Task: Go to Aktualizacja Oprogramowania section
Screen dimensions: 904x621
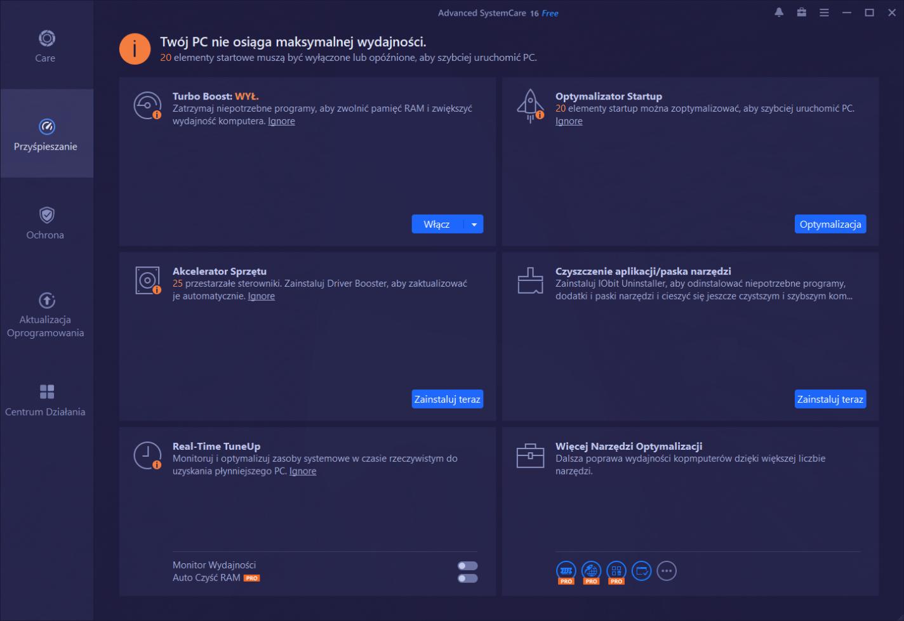Action: tap(46, 315)
